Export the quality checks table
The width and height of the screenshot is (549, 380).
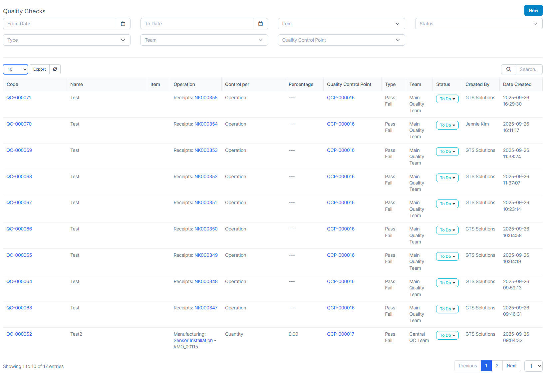pyautogui.click(x=40, y=69)
